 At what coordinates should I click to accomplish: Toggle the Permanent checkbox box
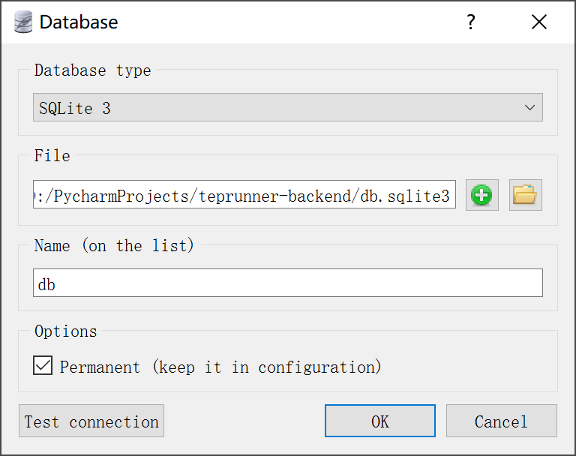pos(43,366)
